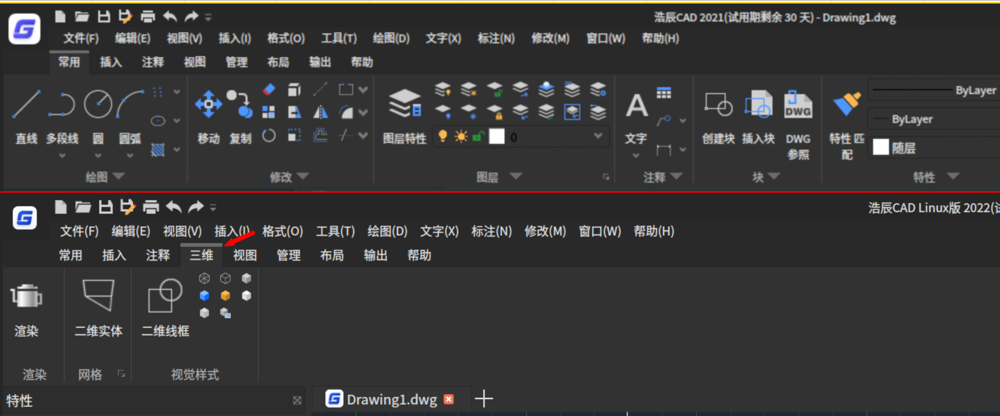This screenshot has width=1000, height=416.
Task: Select 二维线框 visual style in Linux 2022 window
Action: pos(165,308)
